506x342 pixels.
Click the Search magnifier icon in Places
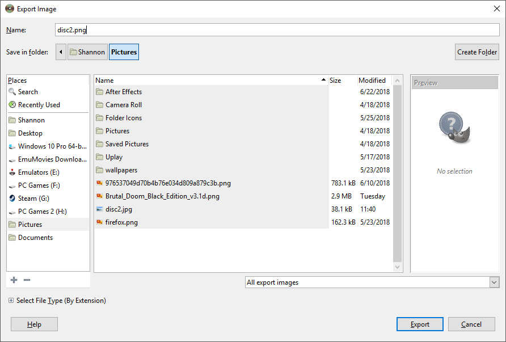click(12, 92)
